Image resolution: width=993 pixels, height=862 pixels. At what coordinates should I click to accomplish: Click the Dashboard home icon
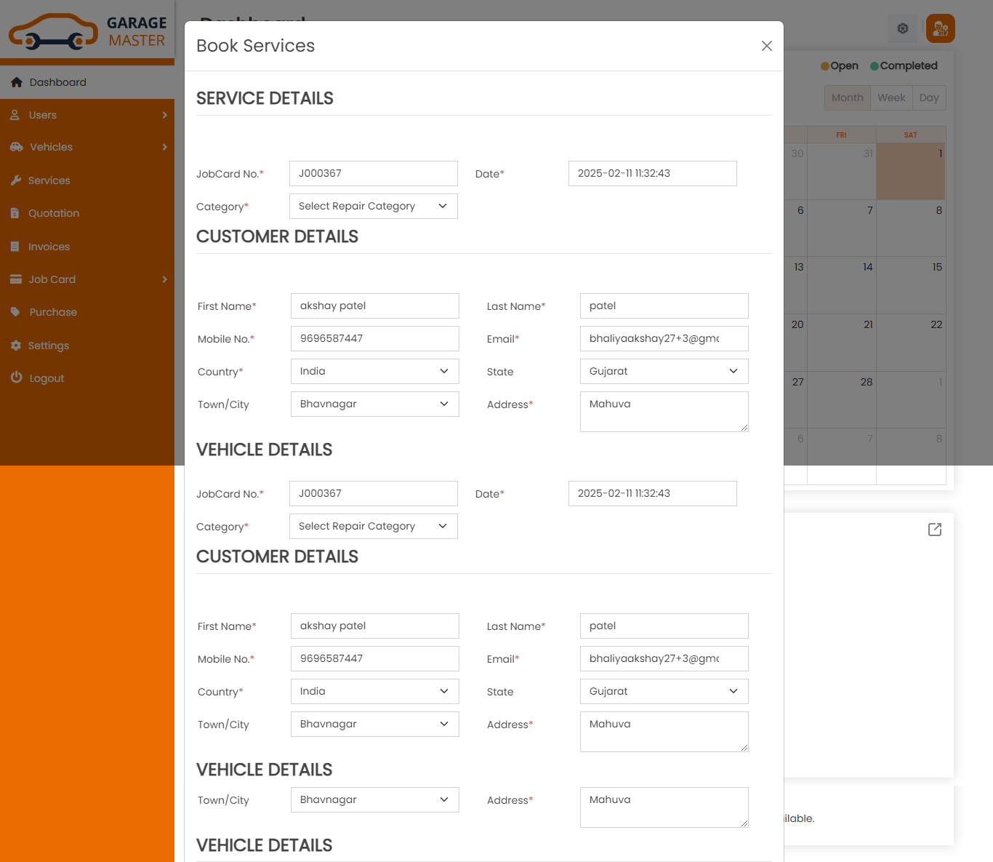pyautogui.click(x=17, y=82)
